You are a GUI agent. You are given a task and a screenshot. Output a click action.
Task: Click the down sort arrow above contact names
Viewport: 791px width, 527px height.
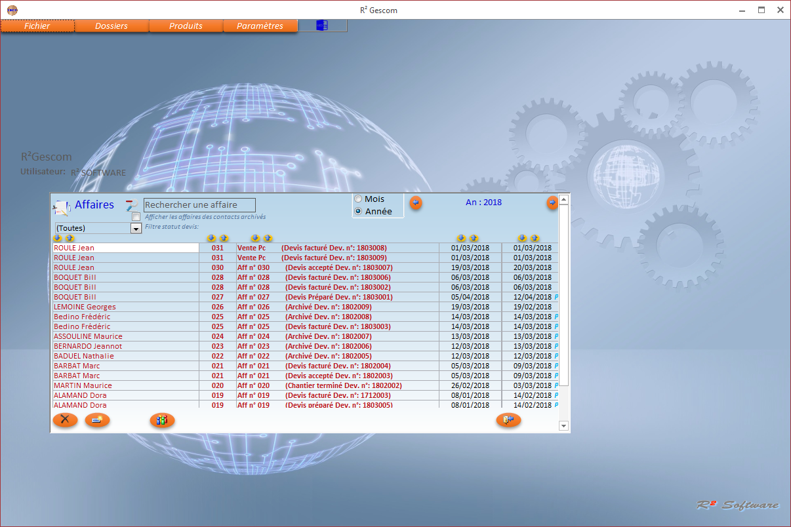(57, 238)
